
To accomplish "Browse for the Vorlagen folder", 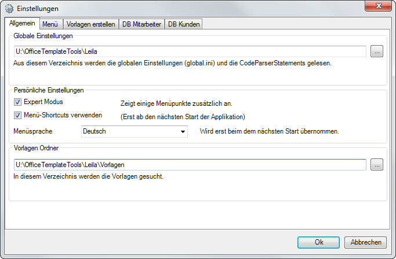I will [377, 165].
